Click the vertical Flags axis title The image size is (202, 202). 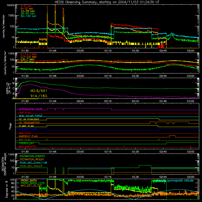[x=10, y=126]
